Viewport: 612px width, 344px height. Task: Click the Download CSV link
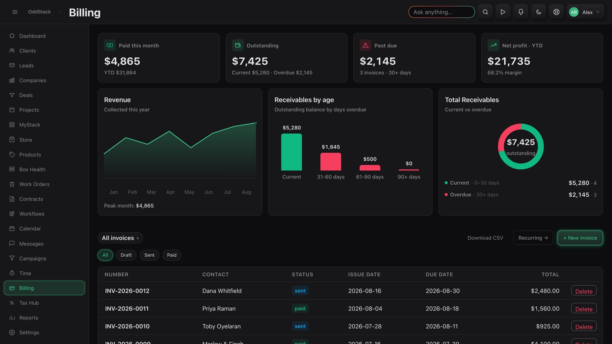click(485, 238)
